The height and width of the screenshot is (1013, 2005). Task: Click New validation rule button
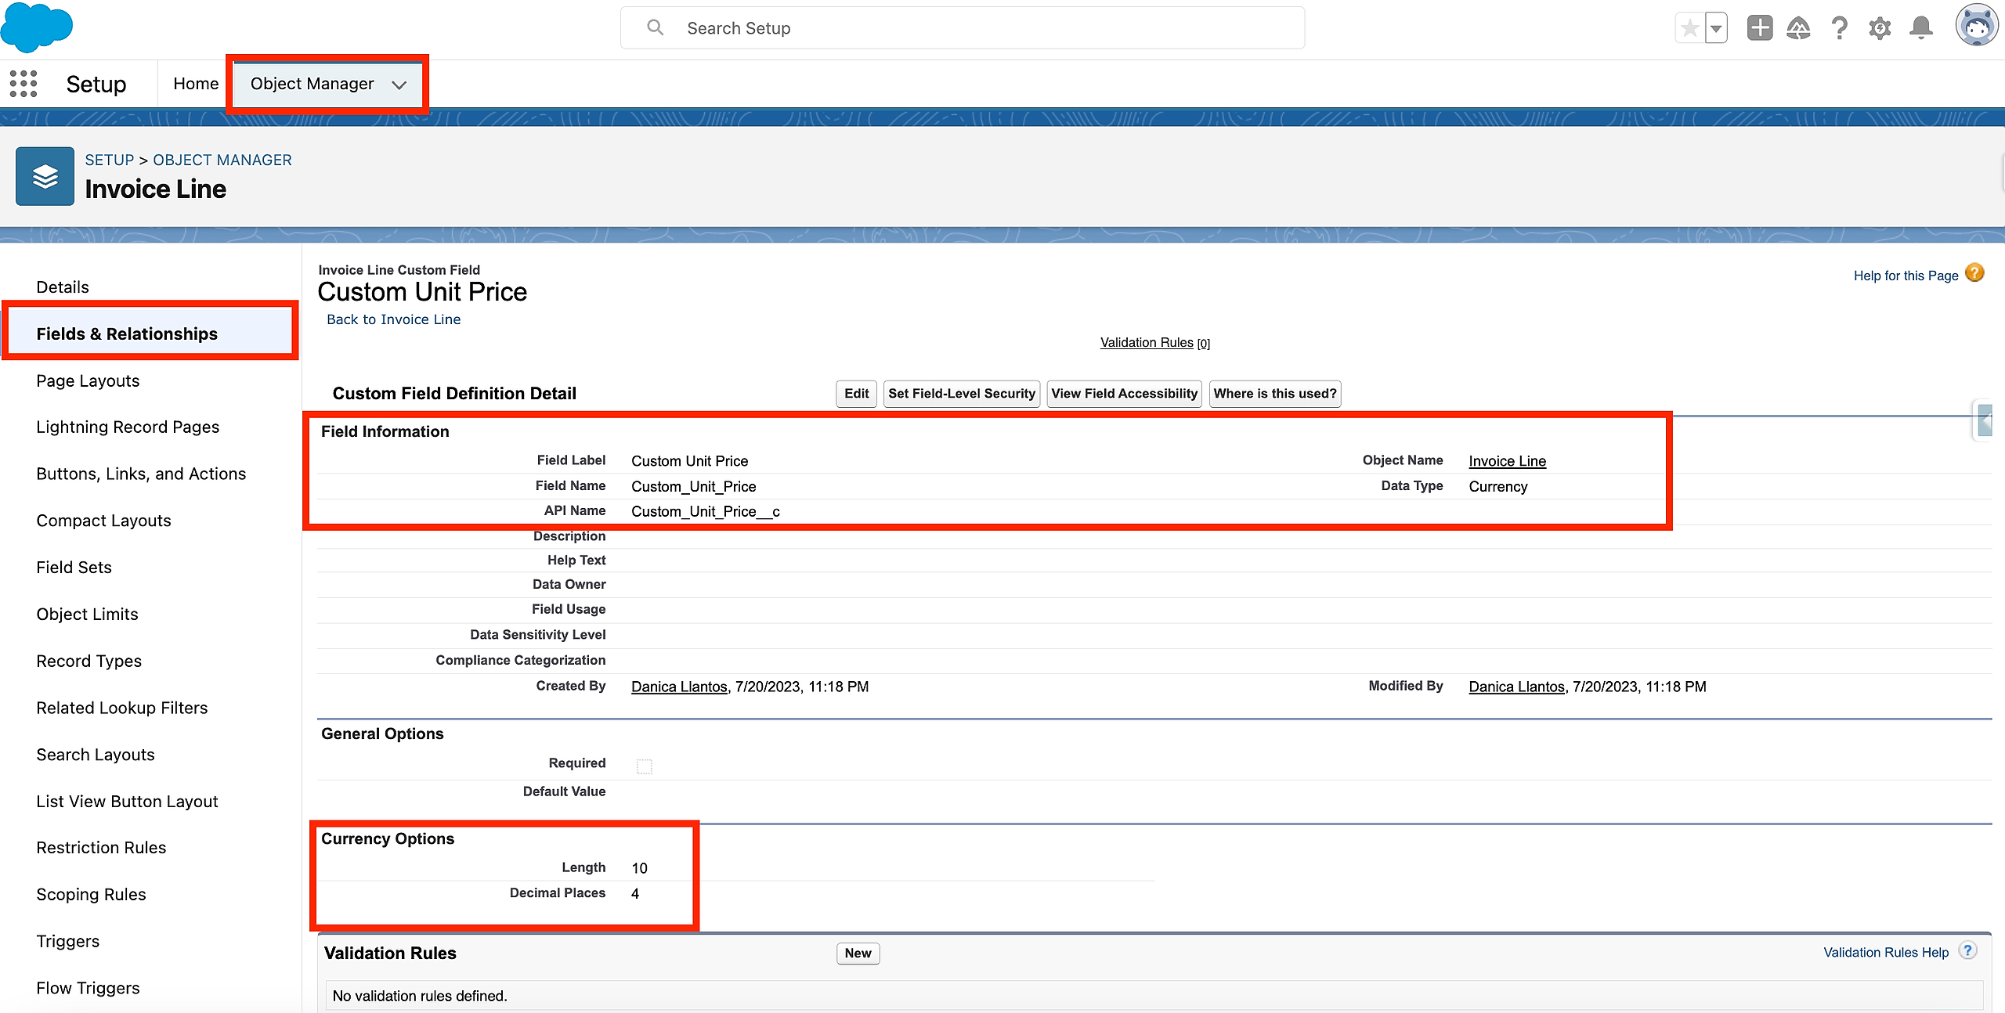[858, 953]
